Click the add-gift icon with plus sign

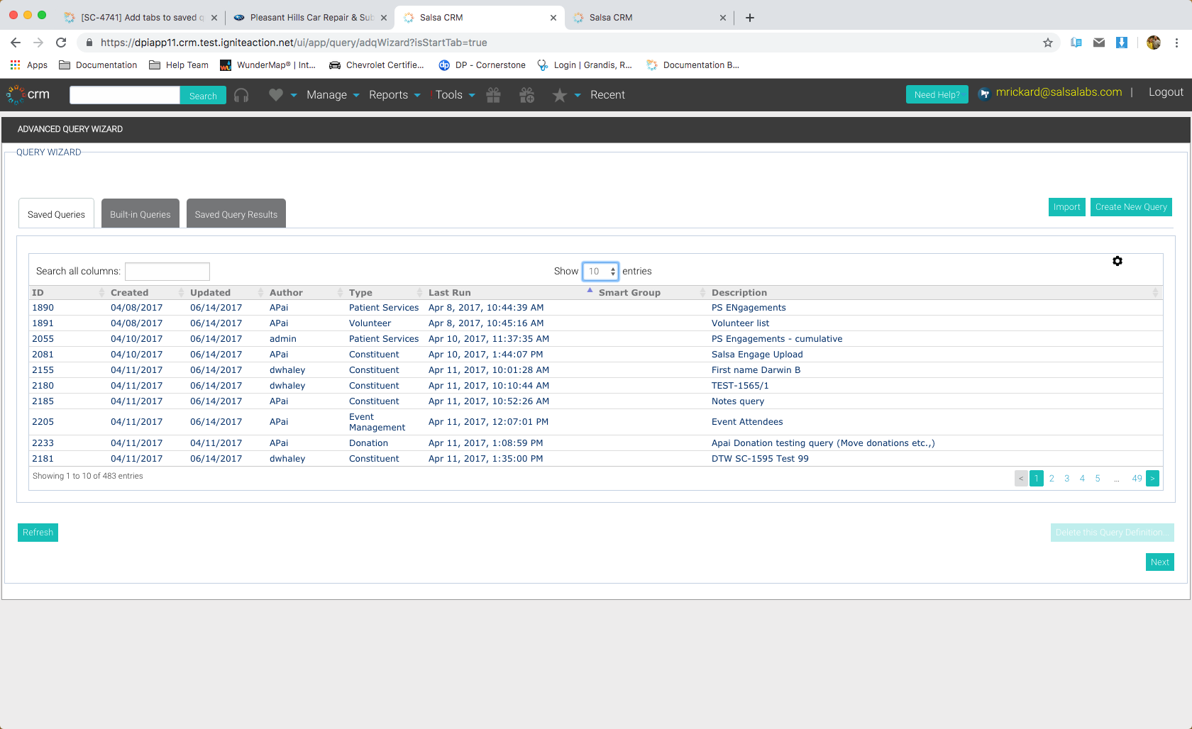point(526,94)
